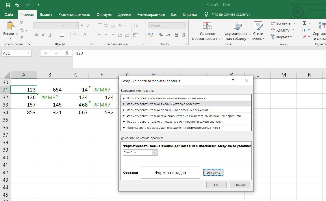Click the Insert Function fx icon
The width and height of the screenshot is (326, 201).
pos(67,53)
